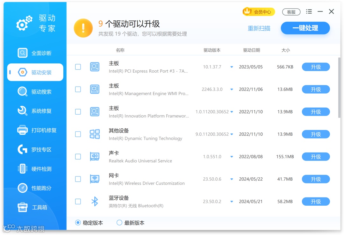344x235 pixels.
Task: Check the box for Realtek Audio Universal Service
Action: point(78,156)
